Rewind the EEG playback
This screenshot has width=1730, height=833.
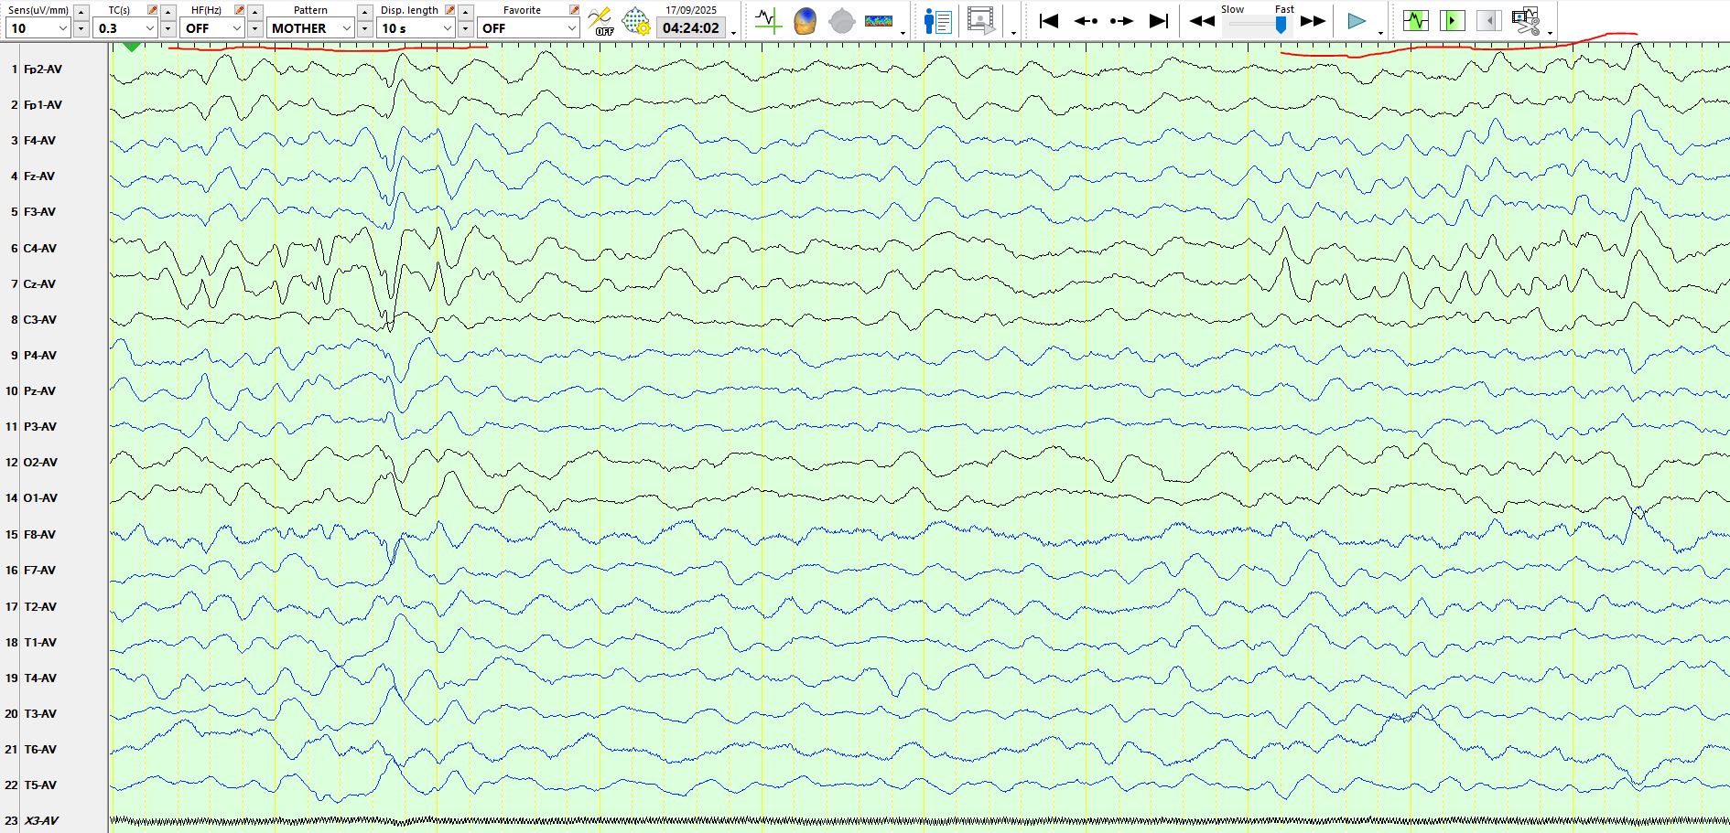tap(1202, 20)
